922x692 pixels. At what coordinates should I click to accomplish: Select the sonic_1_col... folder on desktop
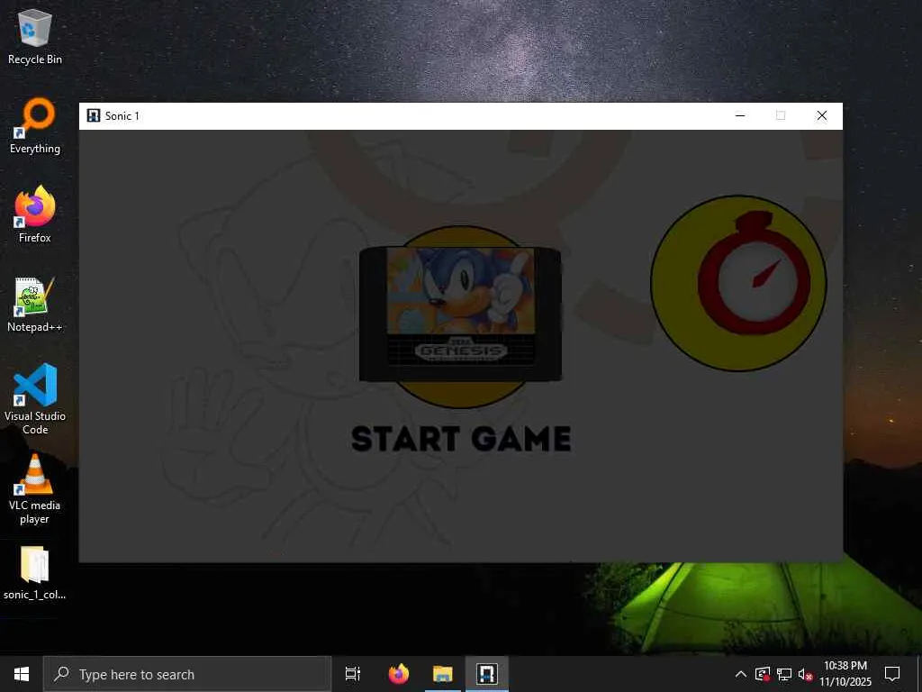point(35,573)
